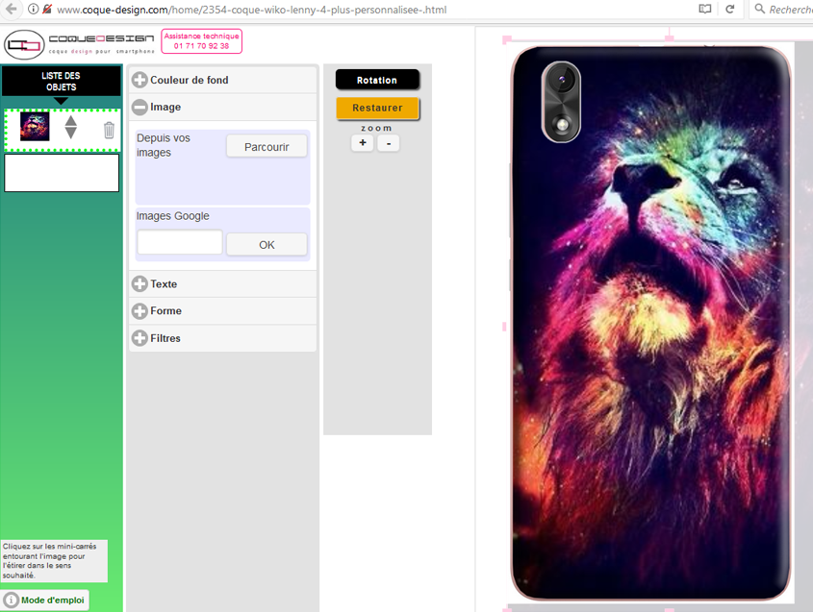Open the reader view icon
Viewport: 813px width, 612px height.
(704, 9)
